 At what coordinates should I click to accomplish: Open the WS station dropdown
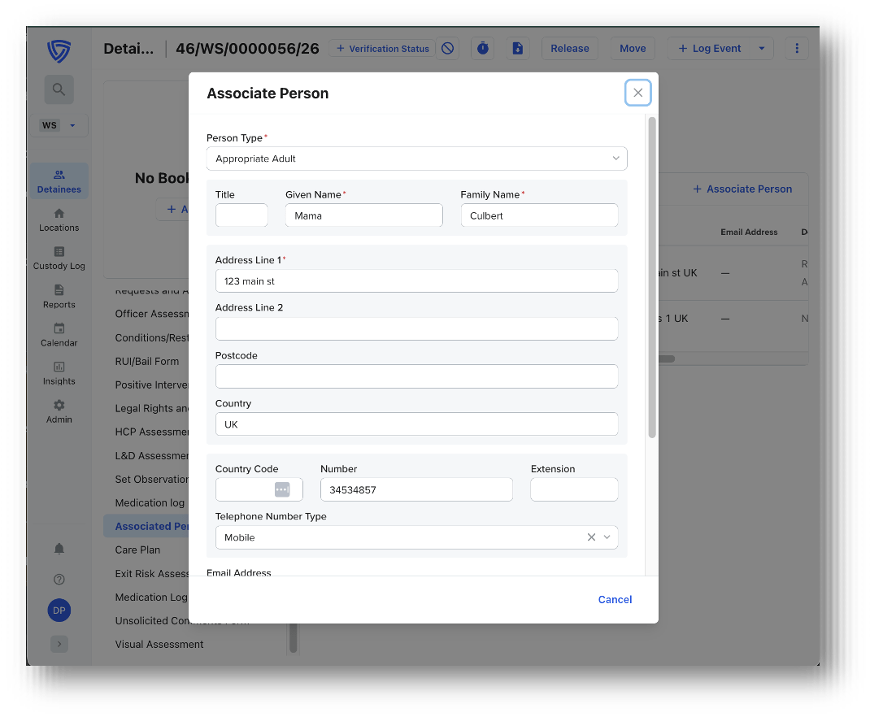pyautogui.click(x=59, y=125)
